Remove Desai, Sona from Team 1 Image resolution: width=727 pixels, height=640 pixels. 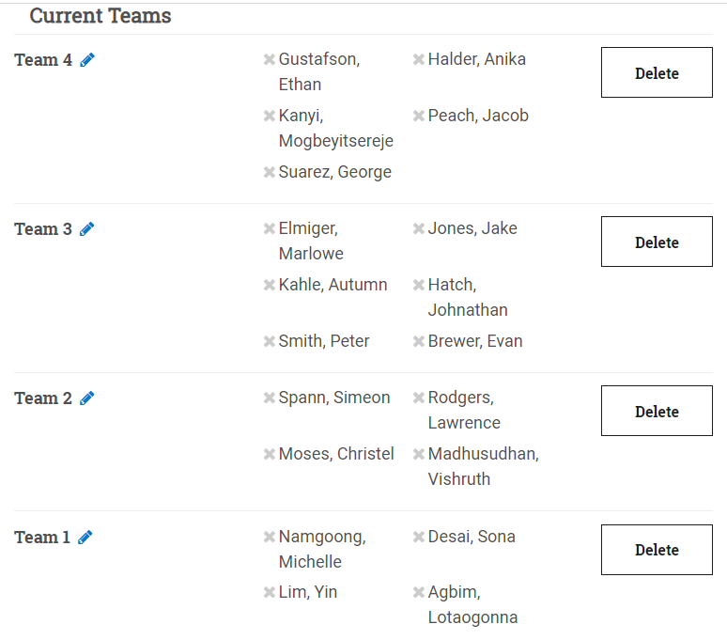(419, 538)
